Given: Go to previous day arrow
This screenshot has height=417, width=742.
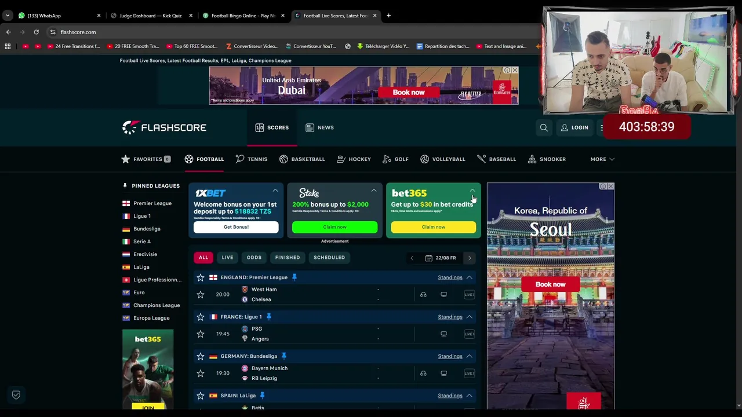Looking at the screenshot, I should [x=412, y=258].
